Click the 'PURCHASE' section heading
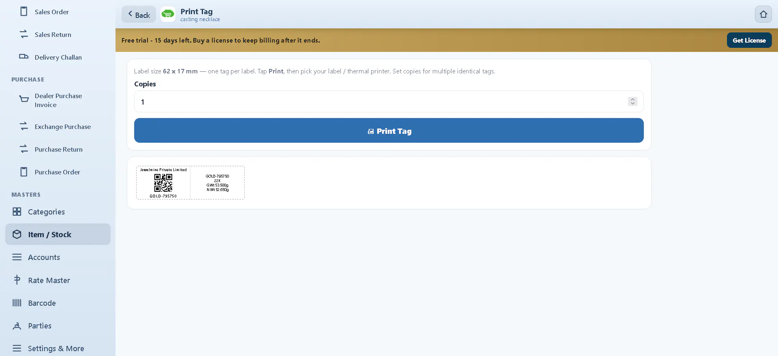 [x=28, y=79]
